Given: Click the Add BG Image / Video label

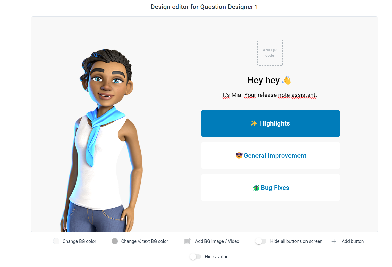Looking at the screenshot, I should tap(217, 241).
